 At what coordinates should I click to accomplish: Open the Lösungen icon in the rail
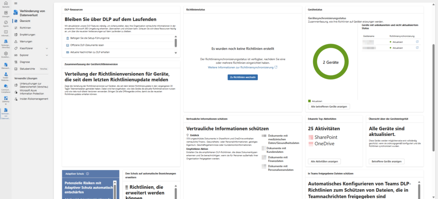coord(6,12)
